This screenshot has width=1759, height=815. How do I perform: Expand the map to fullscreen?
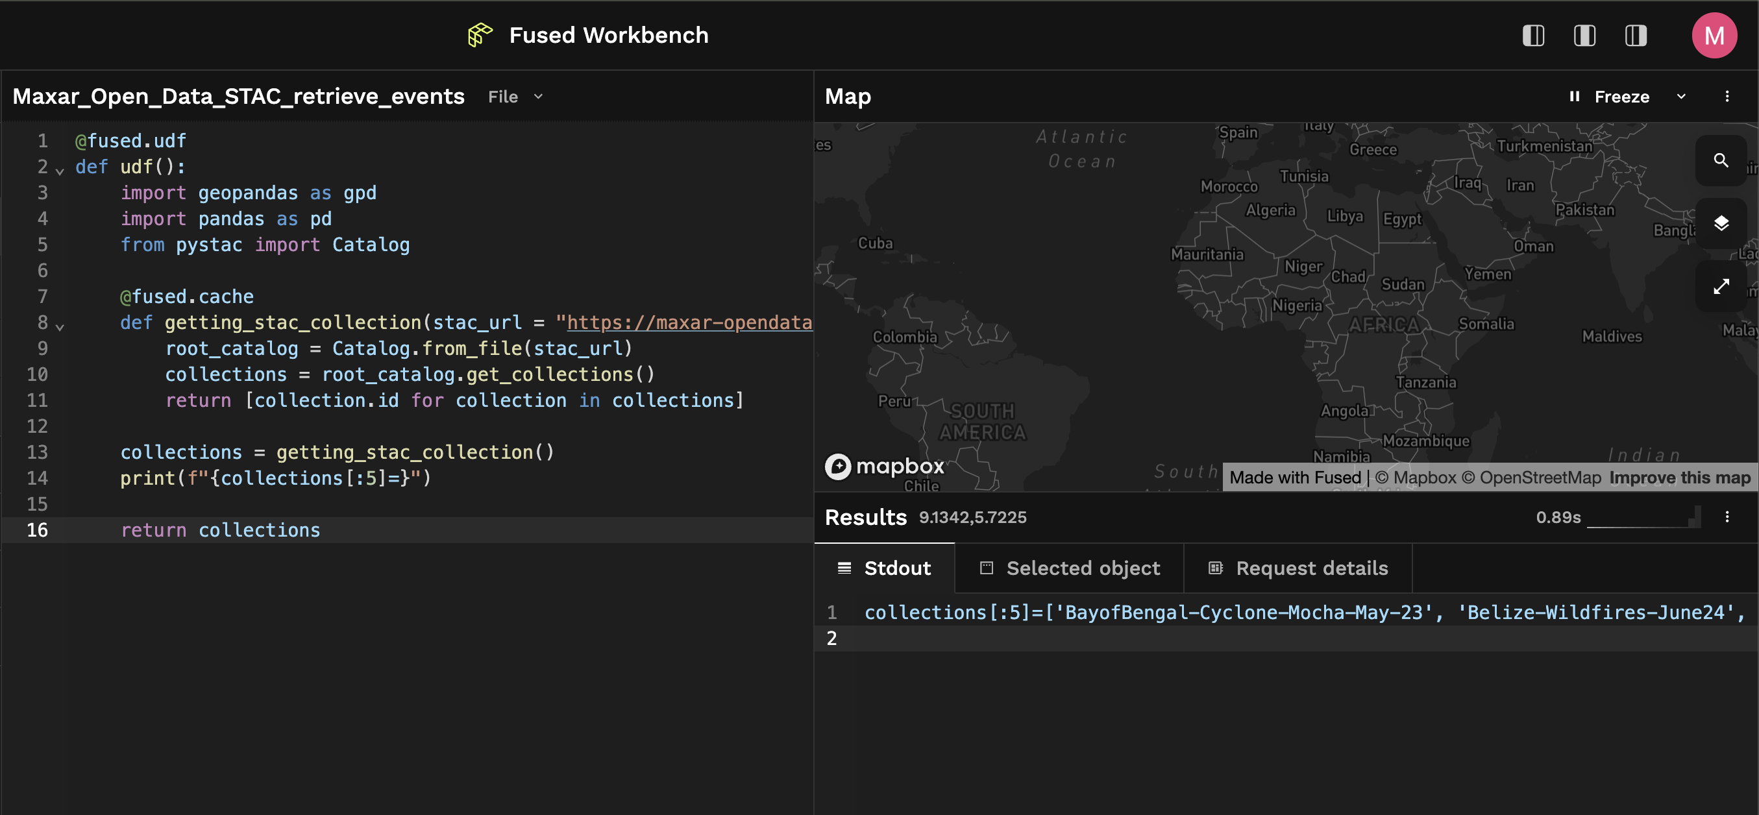(x=1721, y=286)
